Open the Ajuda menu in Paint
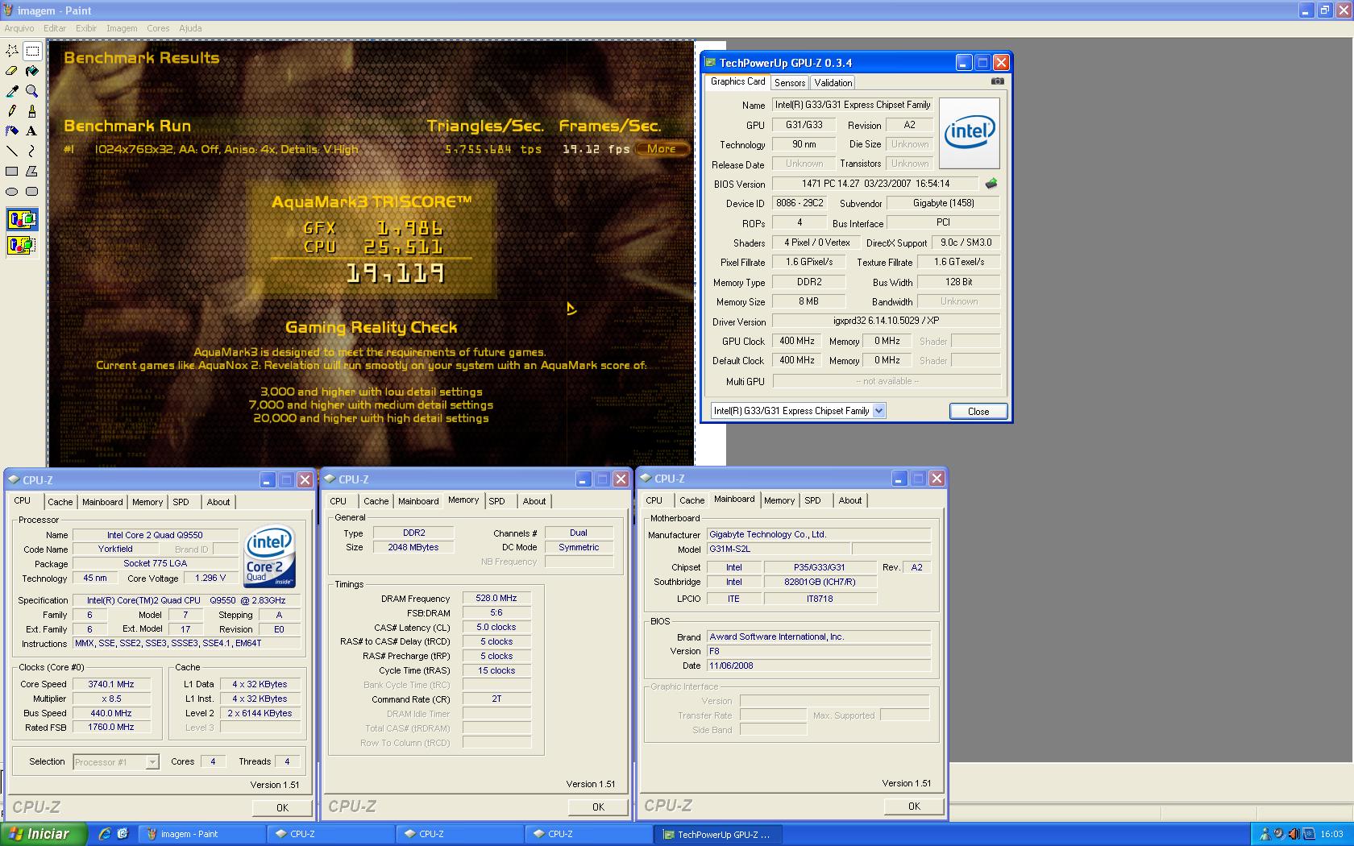Screen dimensions: 1354x846 (x=190, y=28)
